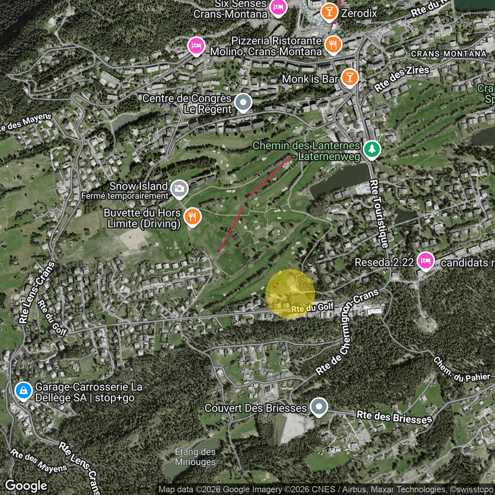Click the unlabeled pink hotel pin near Molino
This screenshot has width=495, height=495.
196,46
